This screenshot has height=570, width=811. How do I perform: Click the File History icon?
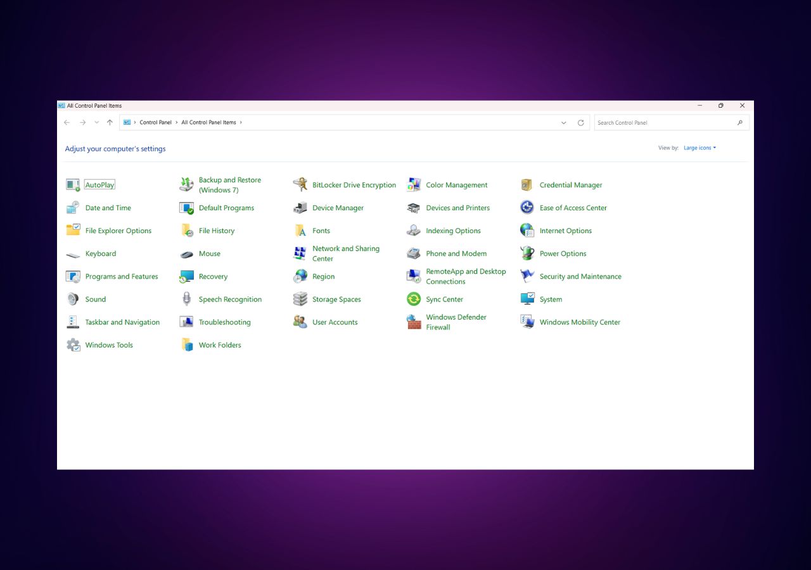click(187, 231)
